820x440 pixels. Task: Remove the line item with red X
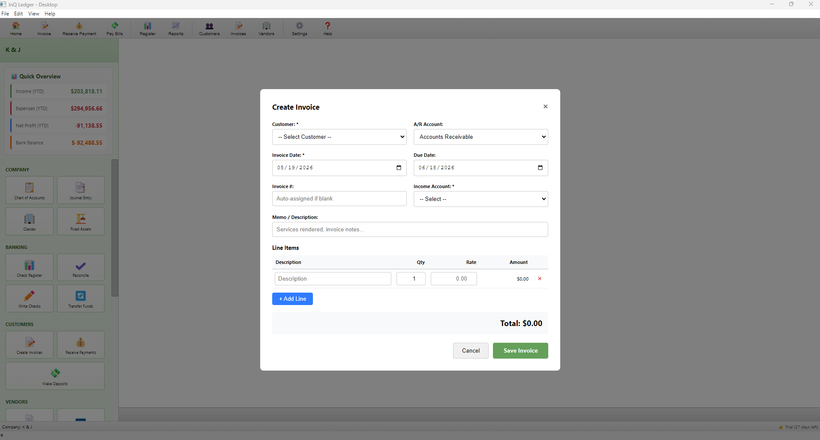540,278
